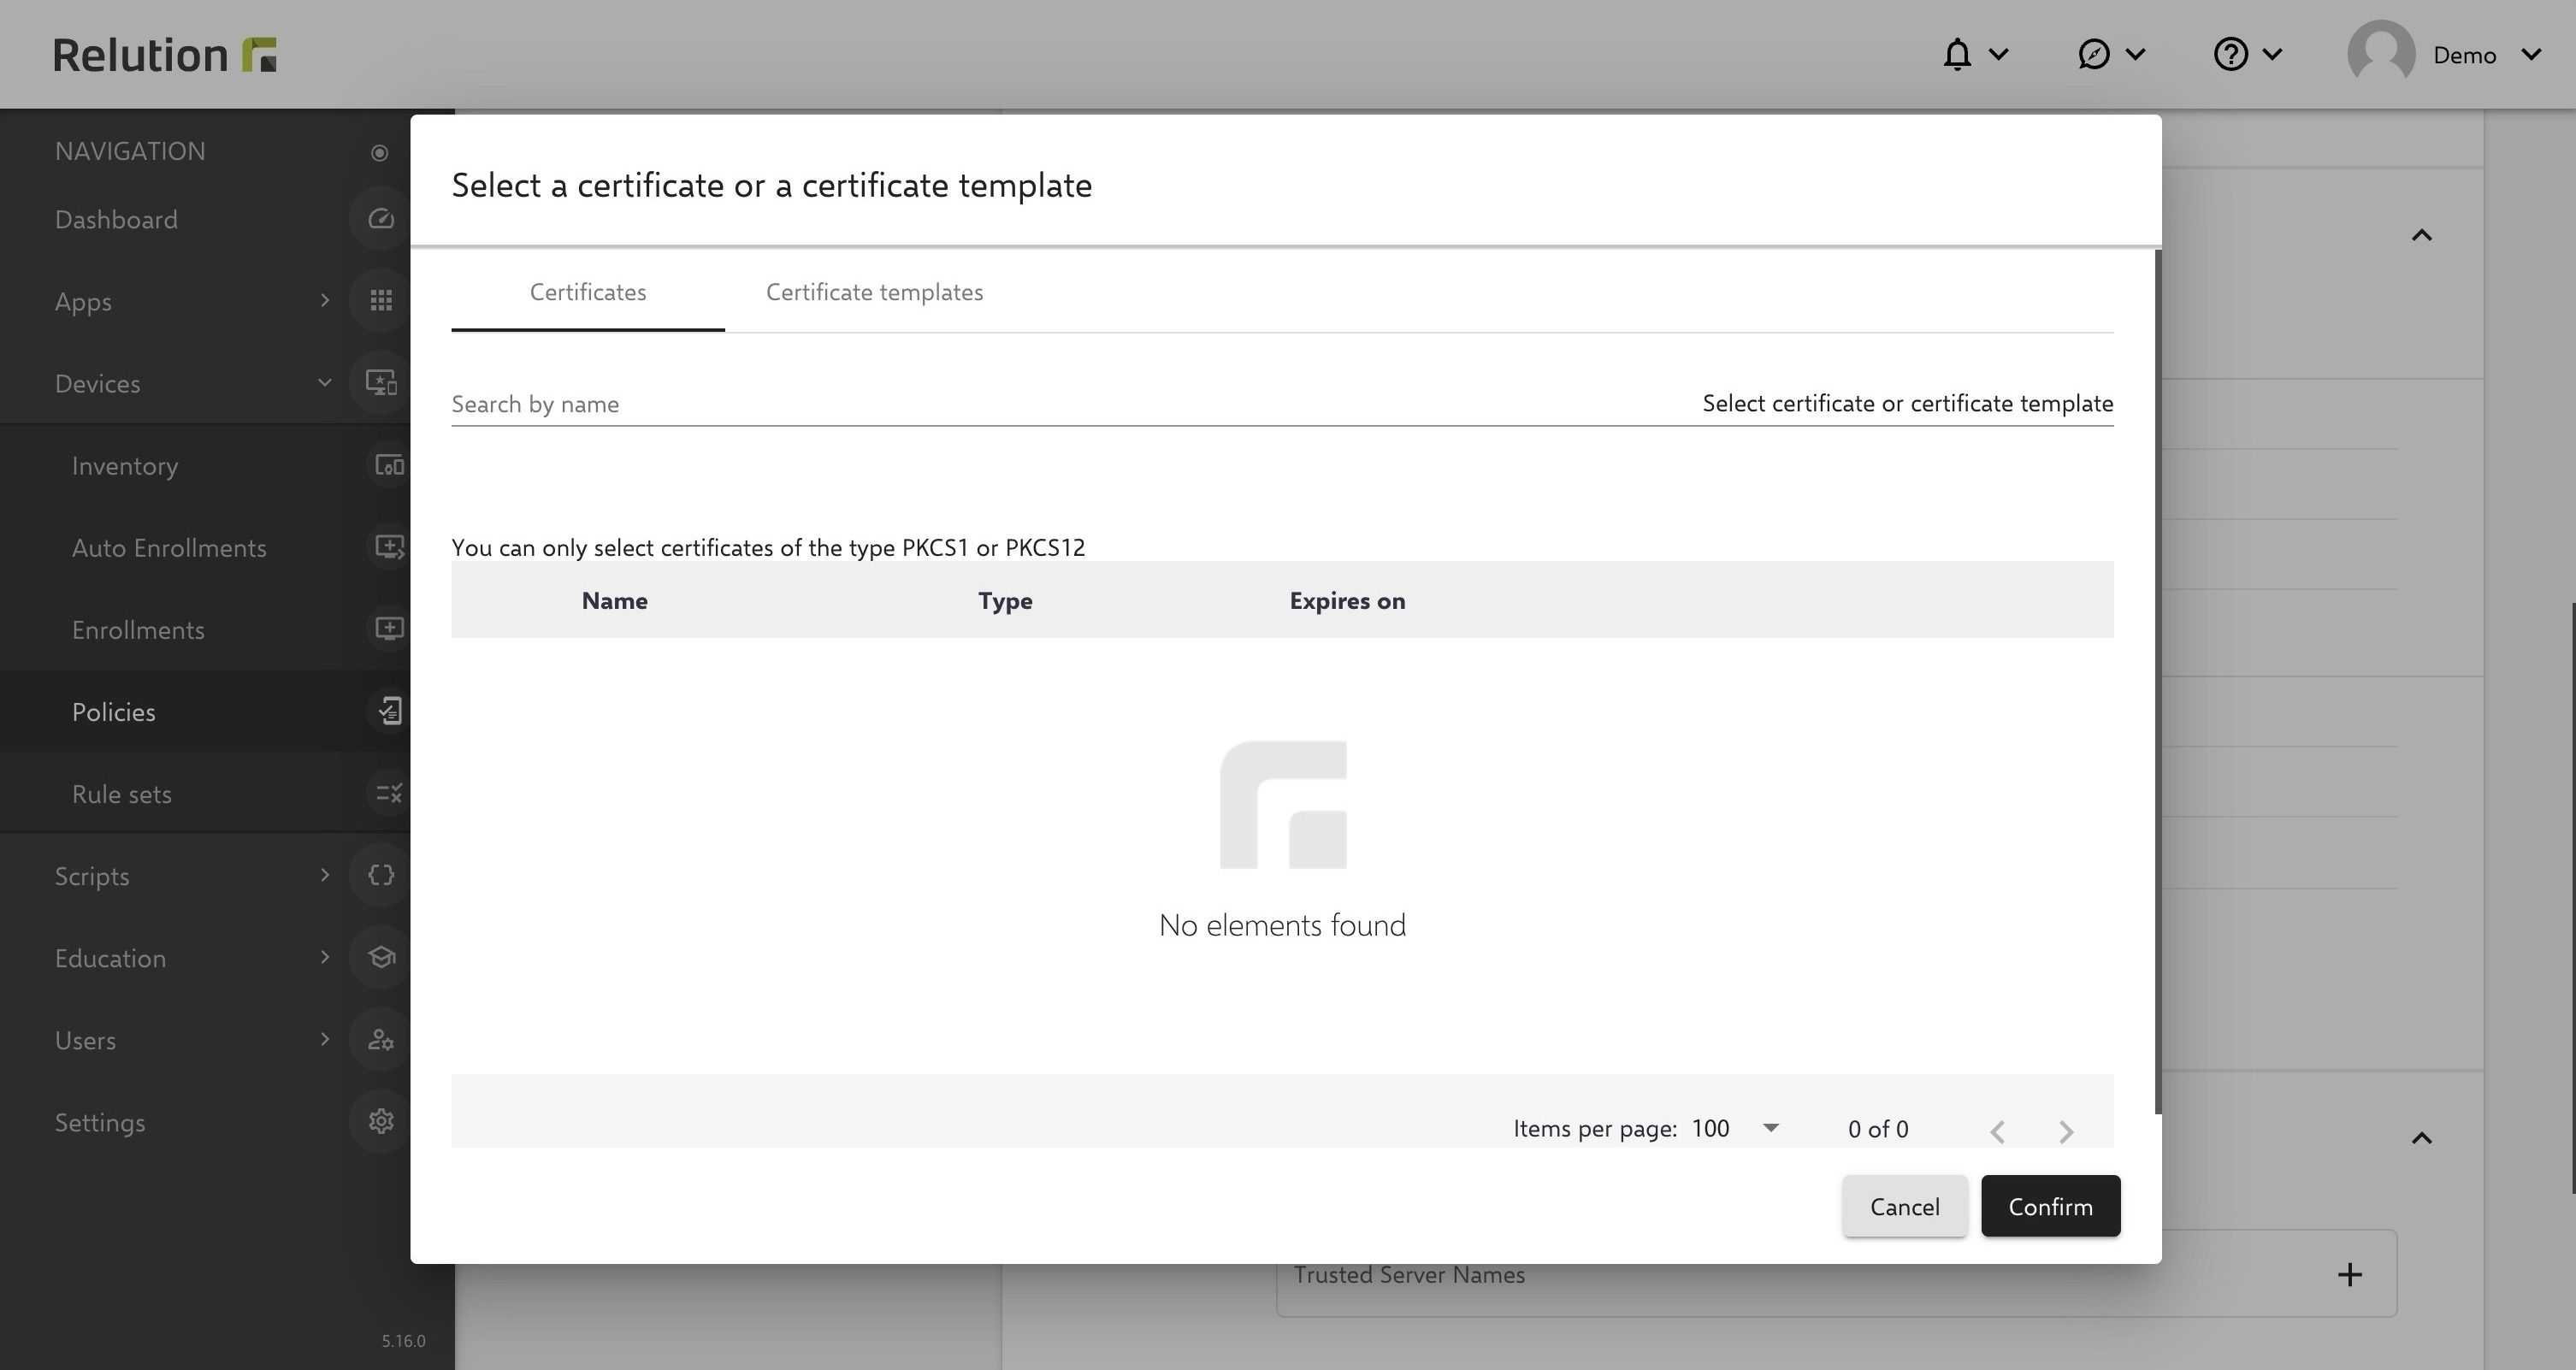Go to the previous page arrow
Image resolution: width=2576 pixels, height=1370 pixels.
tap(1997, 1131)
